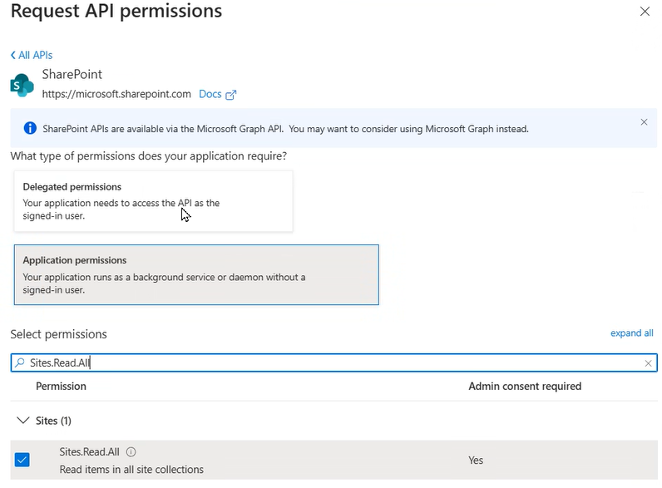Screen dimensions: 662x488
Task: Close the Request API permissions panel
Action: [645, 12]
